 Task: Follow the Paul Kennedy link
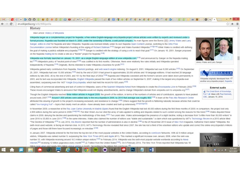(225, 94)
